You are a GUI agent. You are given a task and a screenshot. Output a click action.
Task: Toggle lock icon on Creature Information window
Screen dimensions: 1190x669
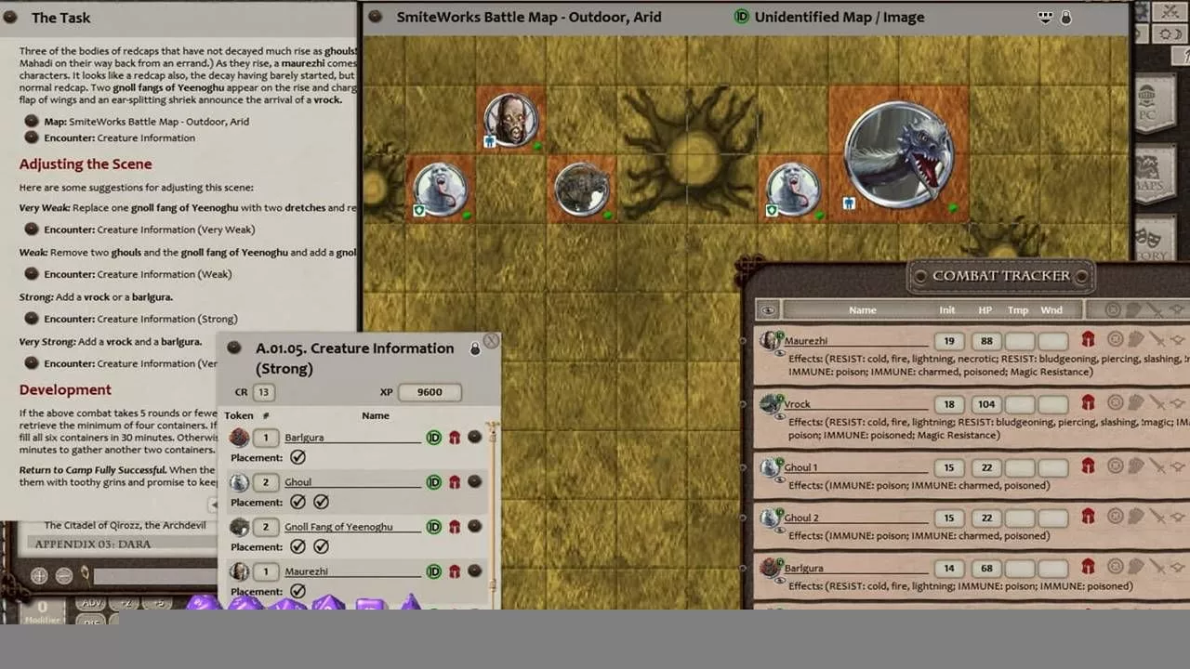pos(475,349)
